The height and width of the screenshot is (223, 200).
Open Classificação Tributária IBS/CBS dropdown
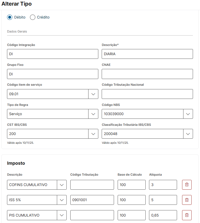[188, 134]
